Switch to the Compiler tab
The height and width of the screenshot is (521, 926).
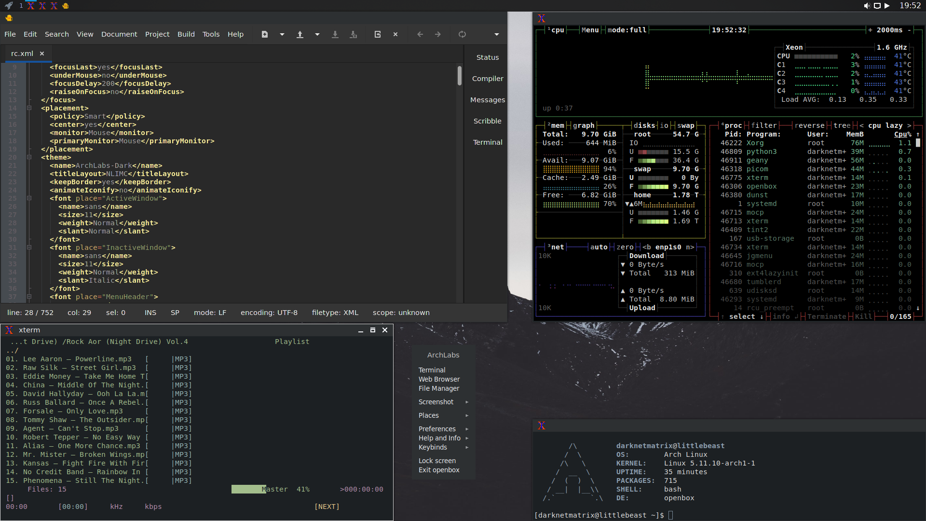(488, 79)
